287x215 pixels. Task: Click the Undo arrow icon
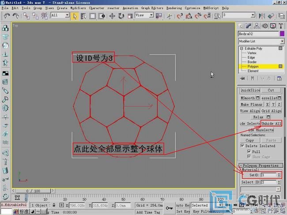7,16
